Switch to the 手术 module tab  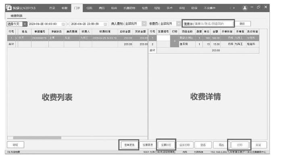(x=169, y=8)
